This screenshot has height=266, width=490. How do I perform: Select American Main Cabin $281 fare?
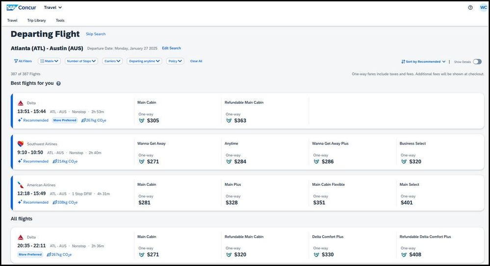coord(178,193)
